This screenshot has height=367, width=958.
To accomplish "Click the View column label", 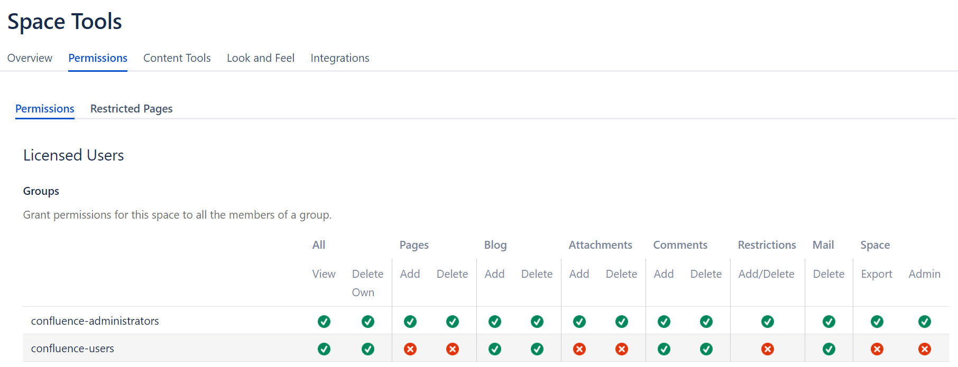I will click(x=324, y=274).
